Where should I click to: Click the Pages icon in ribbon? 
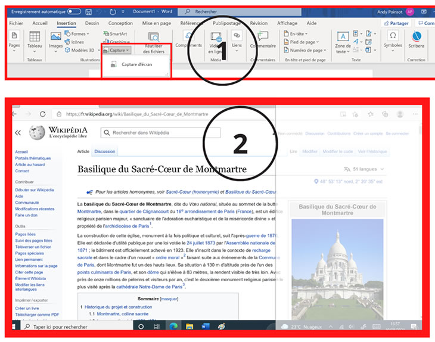(14, 36)
